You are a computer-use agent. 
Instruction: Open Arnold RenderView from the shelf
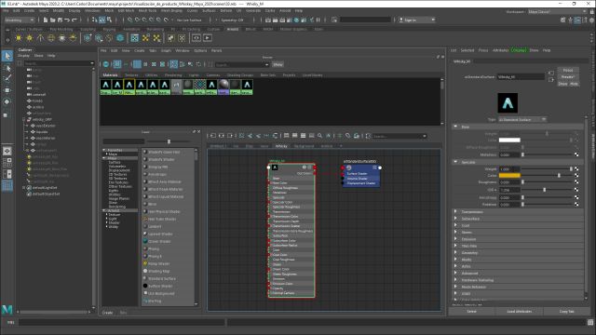[196, 38]
